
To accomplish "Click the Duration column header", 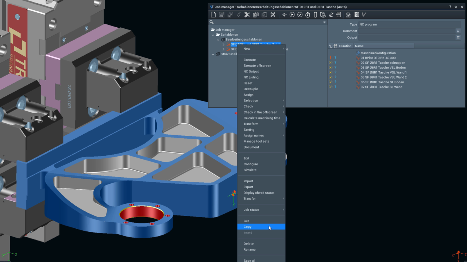I will click(x=345, y=46).
